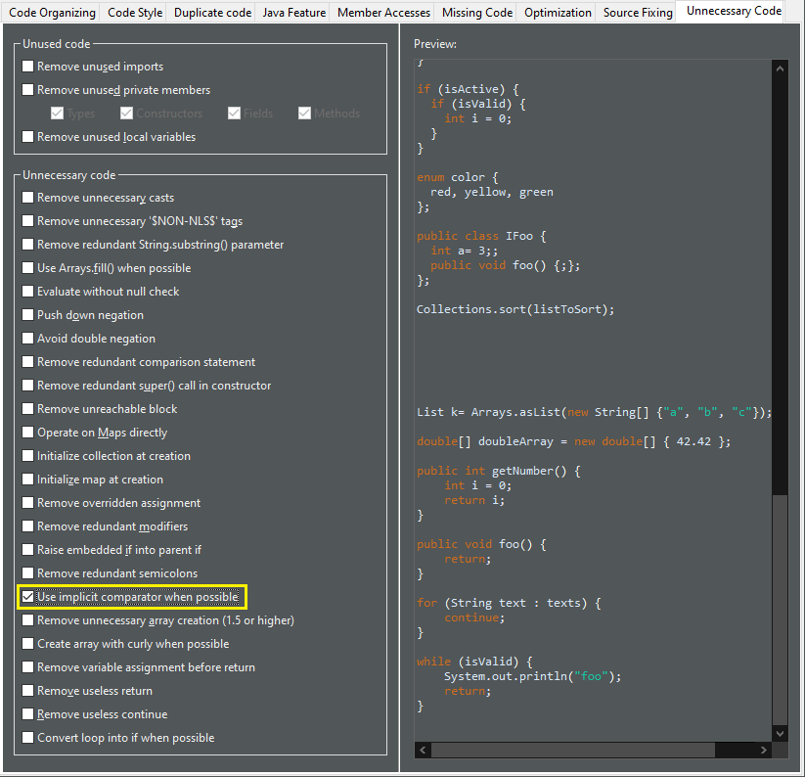The height and width of the screenshot is (777, 805).
Task: Click the horizontal scroll left arrow
Action: (x=423, y=750)
